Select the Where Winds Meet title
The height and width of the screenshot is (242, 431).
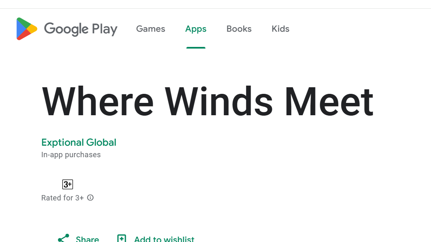207,102
